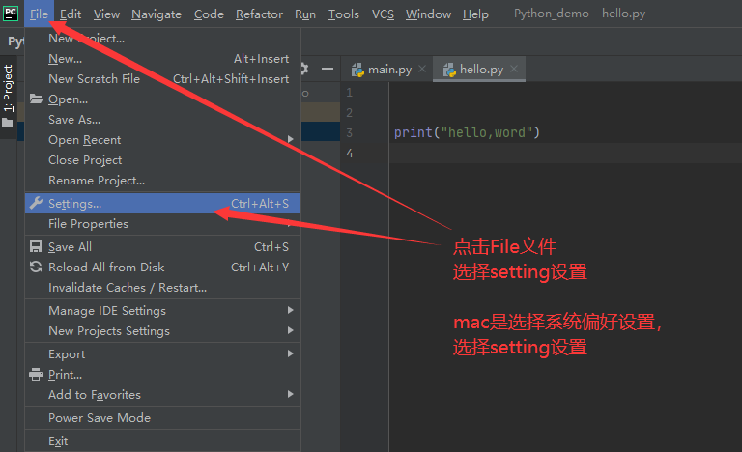Select Reload All from Disk
Viewport: 742px width, 452px height.
[x=162, y=268]
